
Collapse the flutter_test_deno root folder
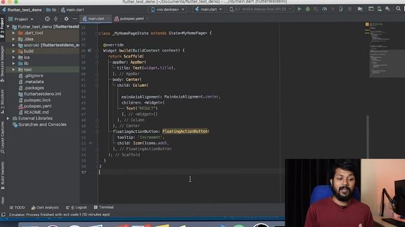coord(8,26)
